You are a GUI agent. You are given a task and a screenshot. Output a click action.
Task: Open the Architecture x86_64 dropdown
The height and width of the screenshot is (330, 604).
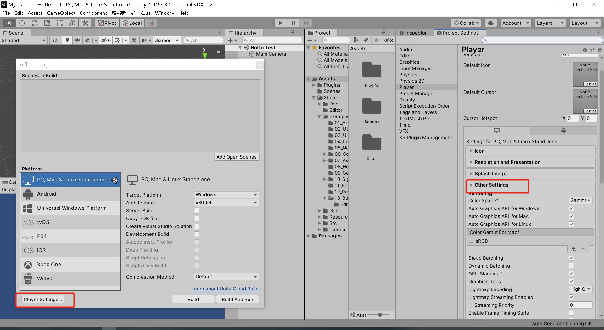(226, 203)
